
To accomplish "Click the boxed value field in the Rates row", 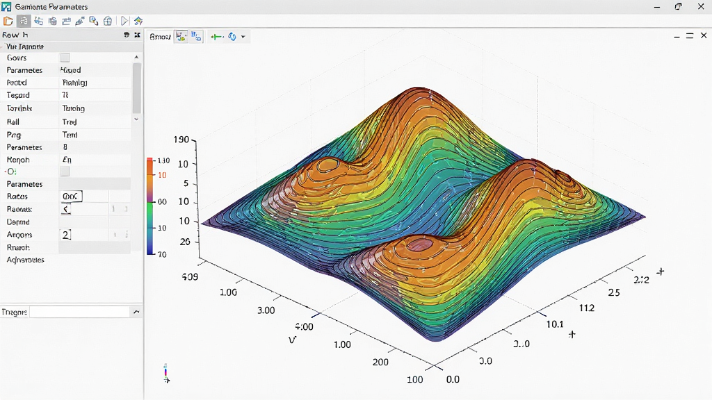I will tap(72, 197).
